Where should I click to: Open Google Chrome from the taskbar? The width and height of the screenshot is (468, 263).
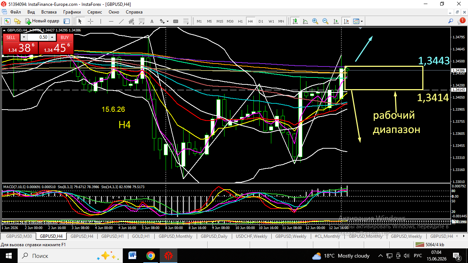coord(150,255)
